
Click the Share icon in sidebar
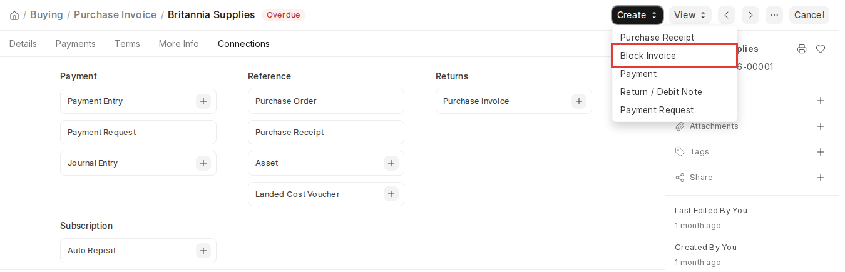coord(680,178)
